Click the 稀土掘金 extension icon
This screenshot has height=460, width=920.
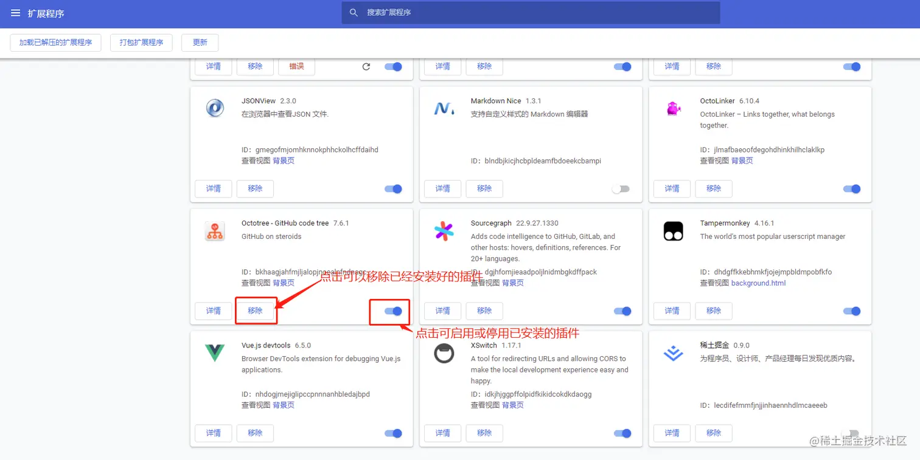pos(673,353)
